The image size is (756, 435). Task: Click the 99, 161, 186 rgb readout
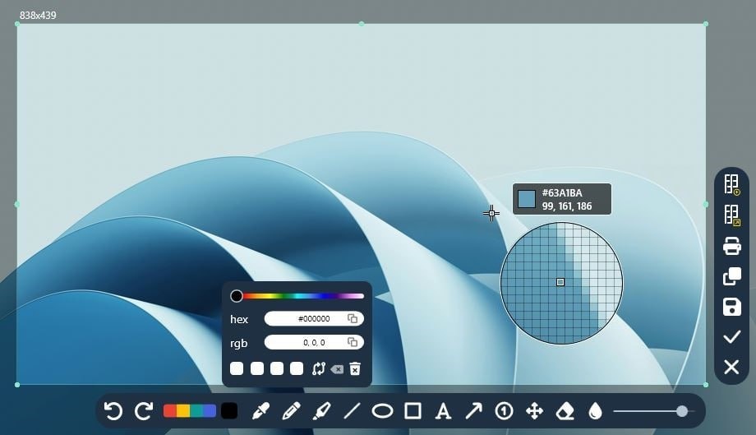(x=567, y=206)
